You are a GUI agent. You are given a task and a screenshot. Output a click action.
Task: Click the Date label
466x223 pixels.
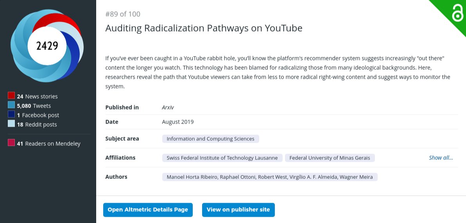[112, 122]
